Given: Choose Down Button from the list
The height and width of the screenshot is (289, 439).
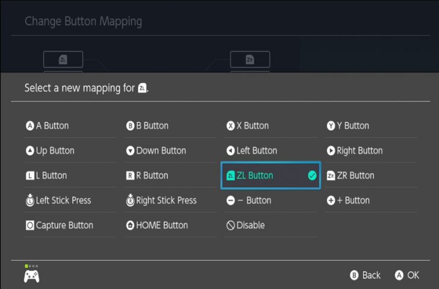Looking at the screenshot, I should pos(170,151).
